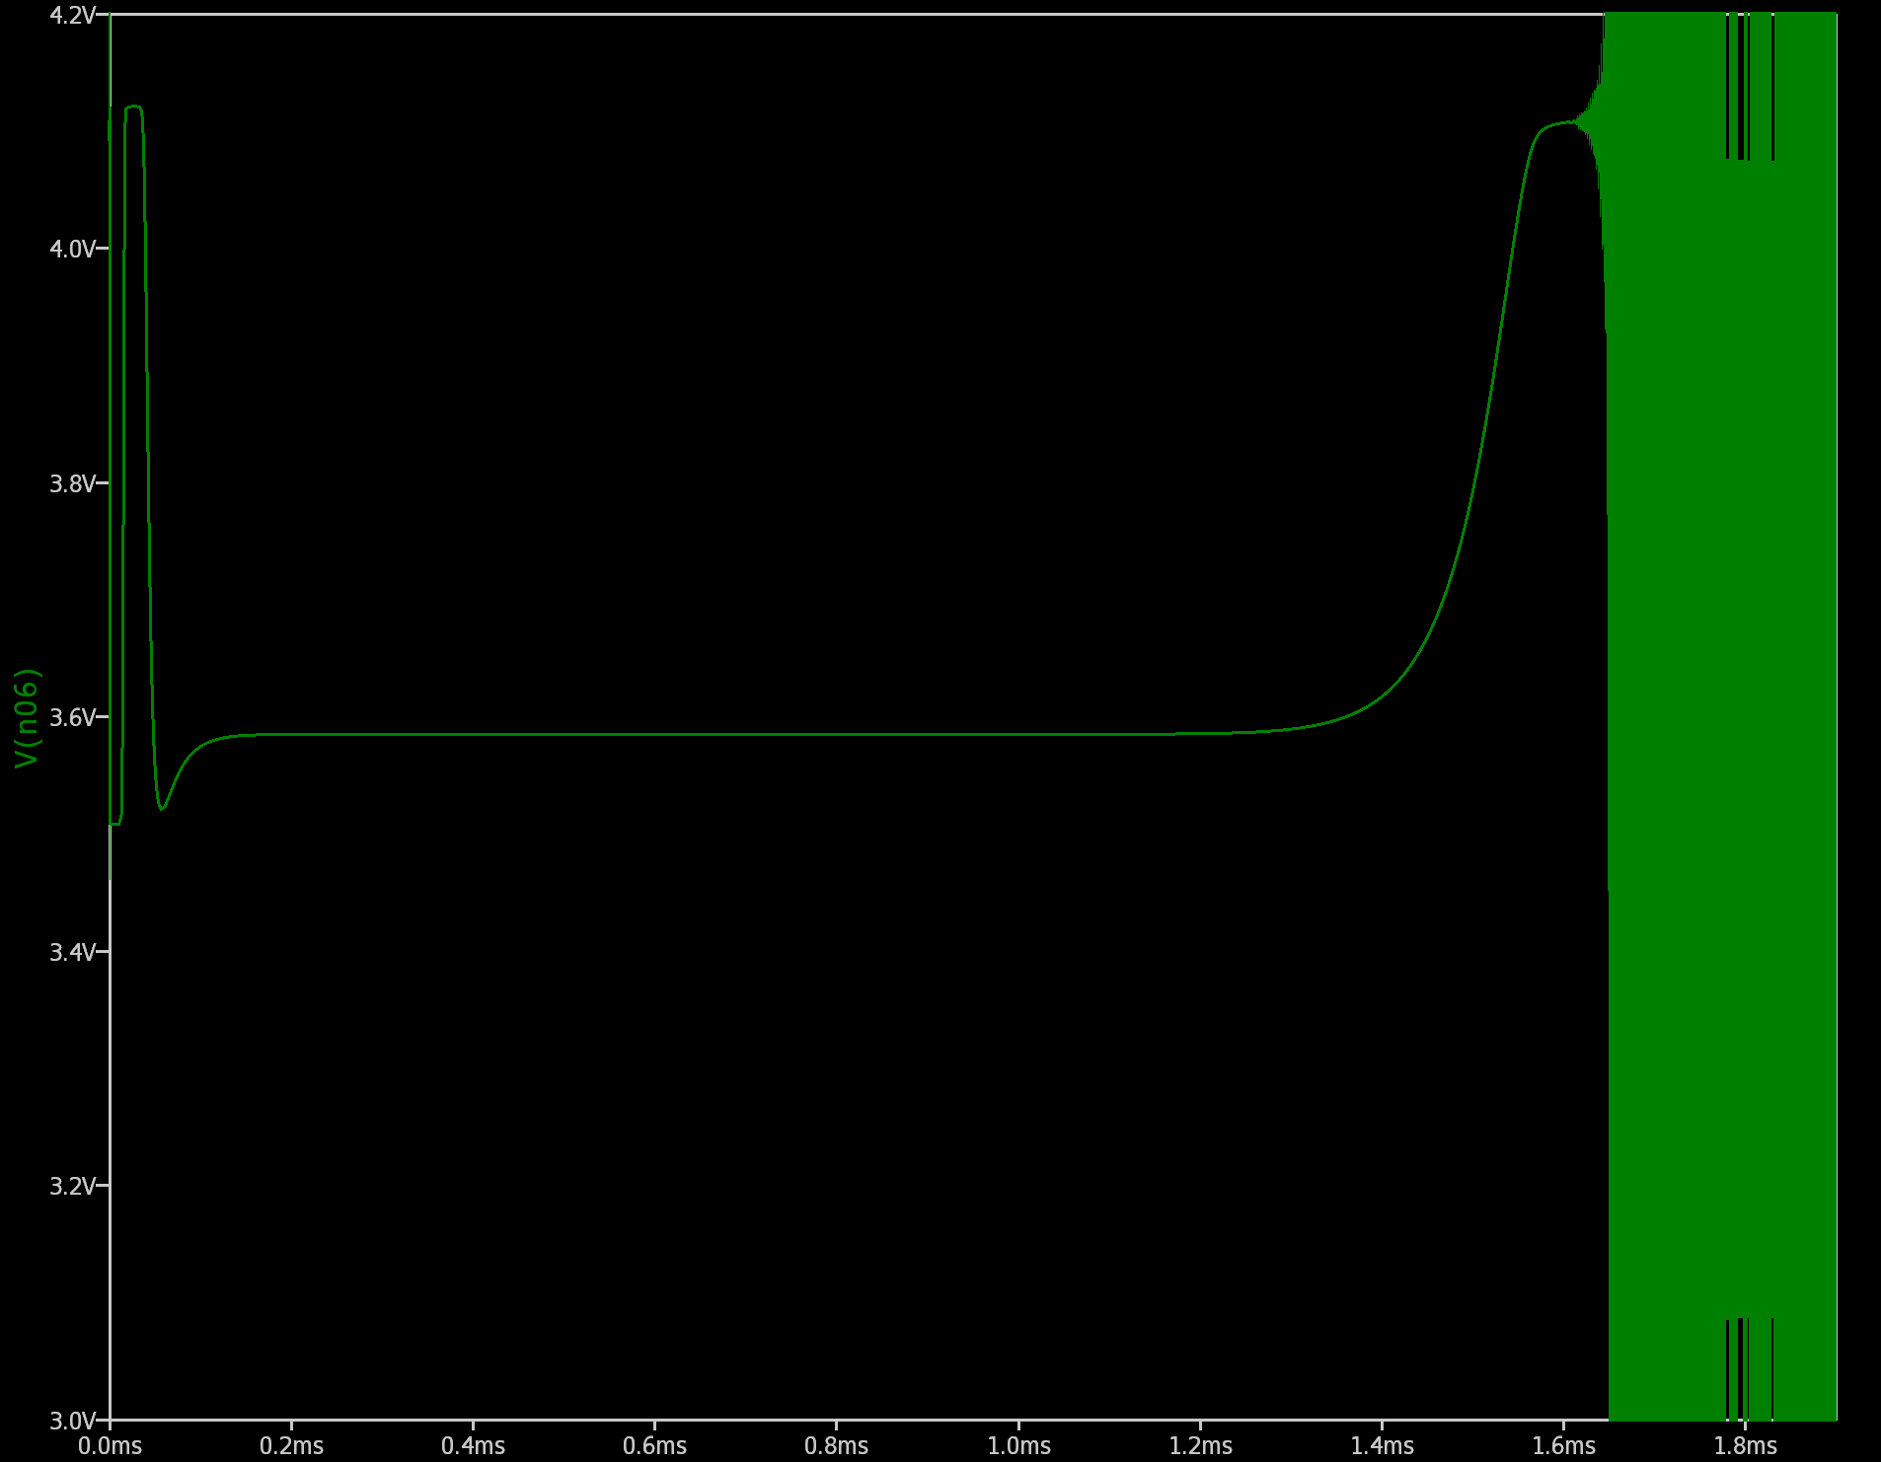1881x1462 pixels.
Task: Click the 0.8ms time label
Action: [837, 1446]
